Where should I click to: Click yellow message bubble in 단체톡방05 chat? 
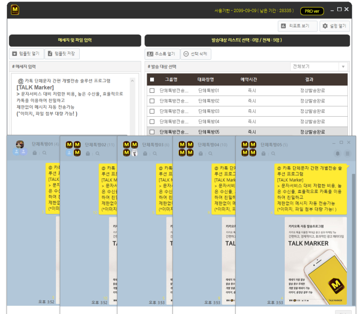point(311,189)
